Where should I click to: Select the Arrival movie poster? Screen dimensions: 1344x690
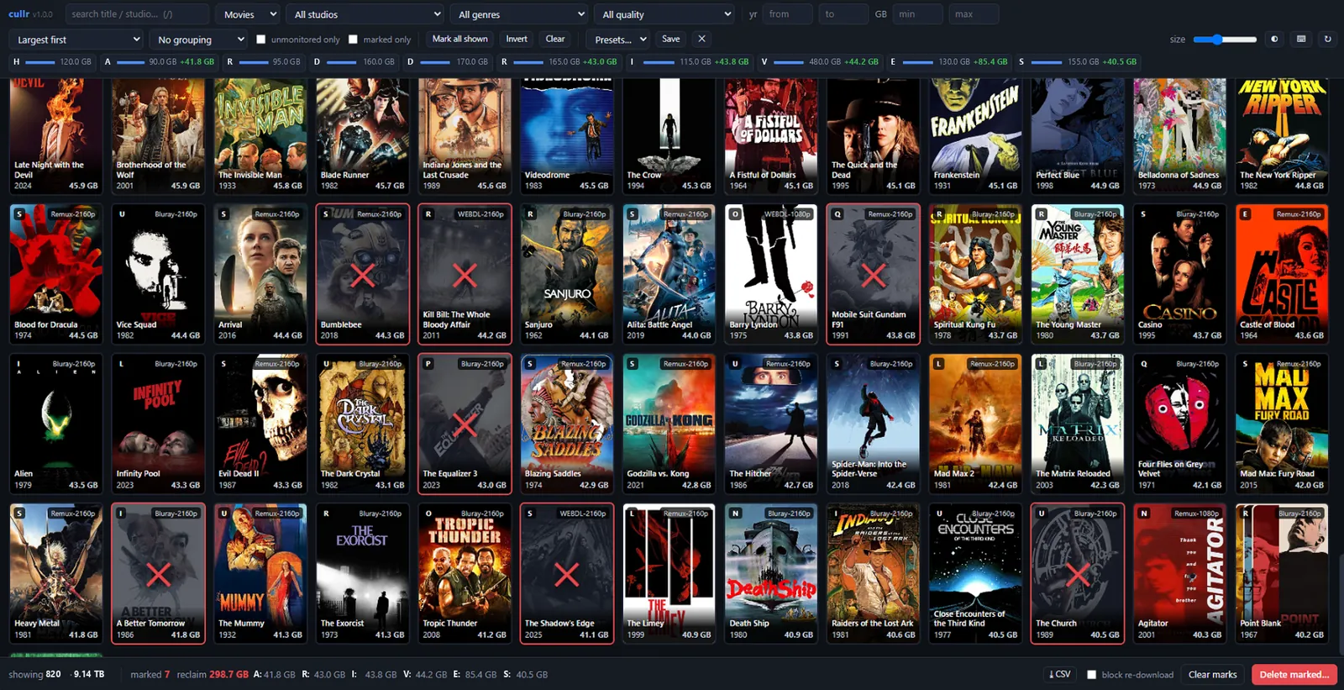coord(260,274)
